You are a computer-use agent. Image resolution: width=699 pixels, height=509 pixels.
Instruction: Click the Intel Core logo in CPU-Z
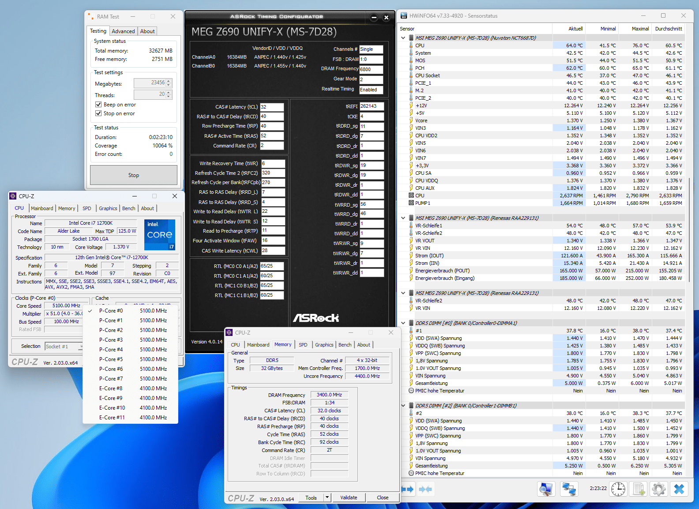[160, 235]
